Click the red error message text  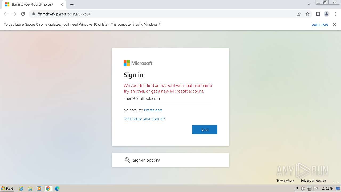pyautogui.click(x=168, y=88)
